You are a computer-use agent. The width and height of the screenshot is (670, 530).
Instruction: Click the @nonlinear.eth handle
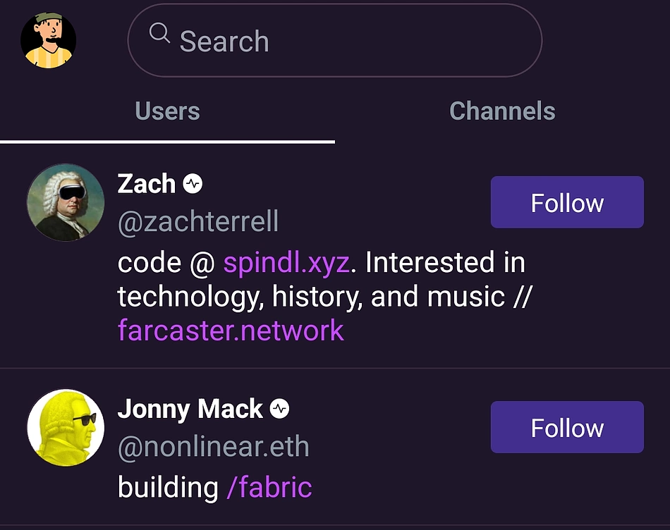click(x=213, y=446)
